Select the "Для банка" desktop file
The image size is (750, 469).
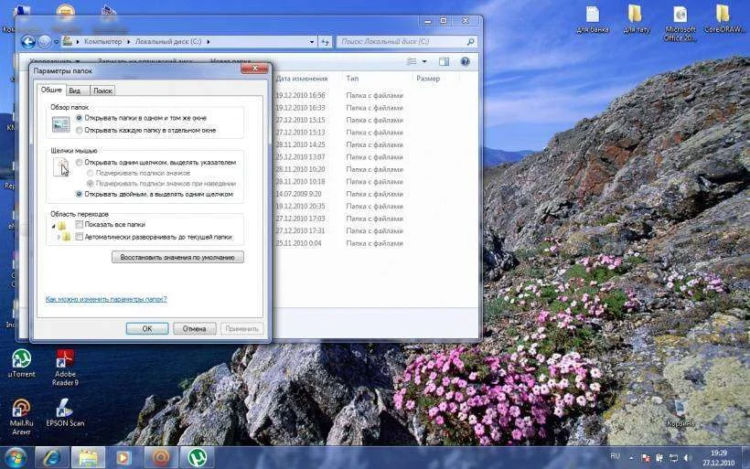coord(593,19)
